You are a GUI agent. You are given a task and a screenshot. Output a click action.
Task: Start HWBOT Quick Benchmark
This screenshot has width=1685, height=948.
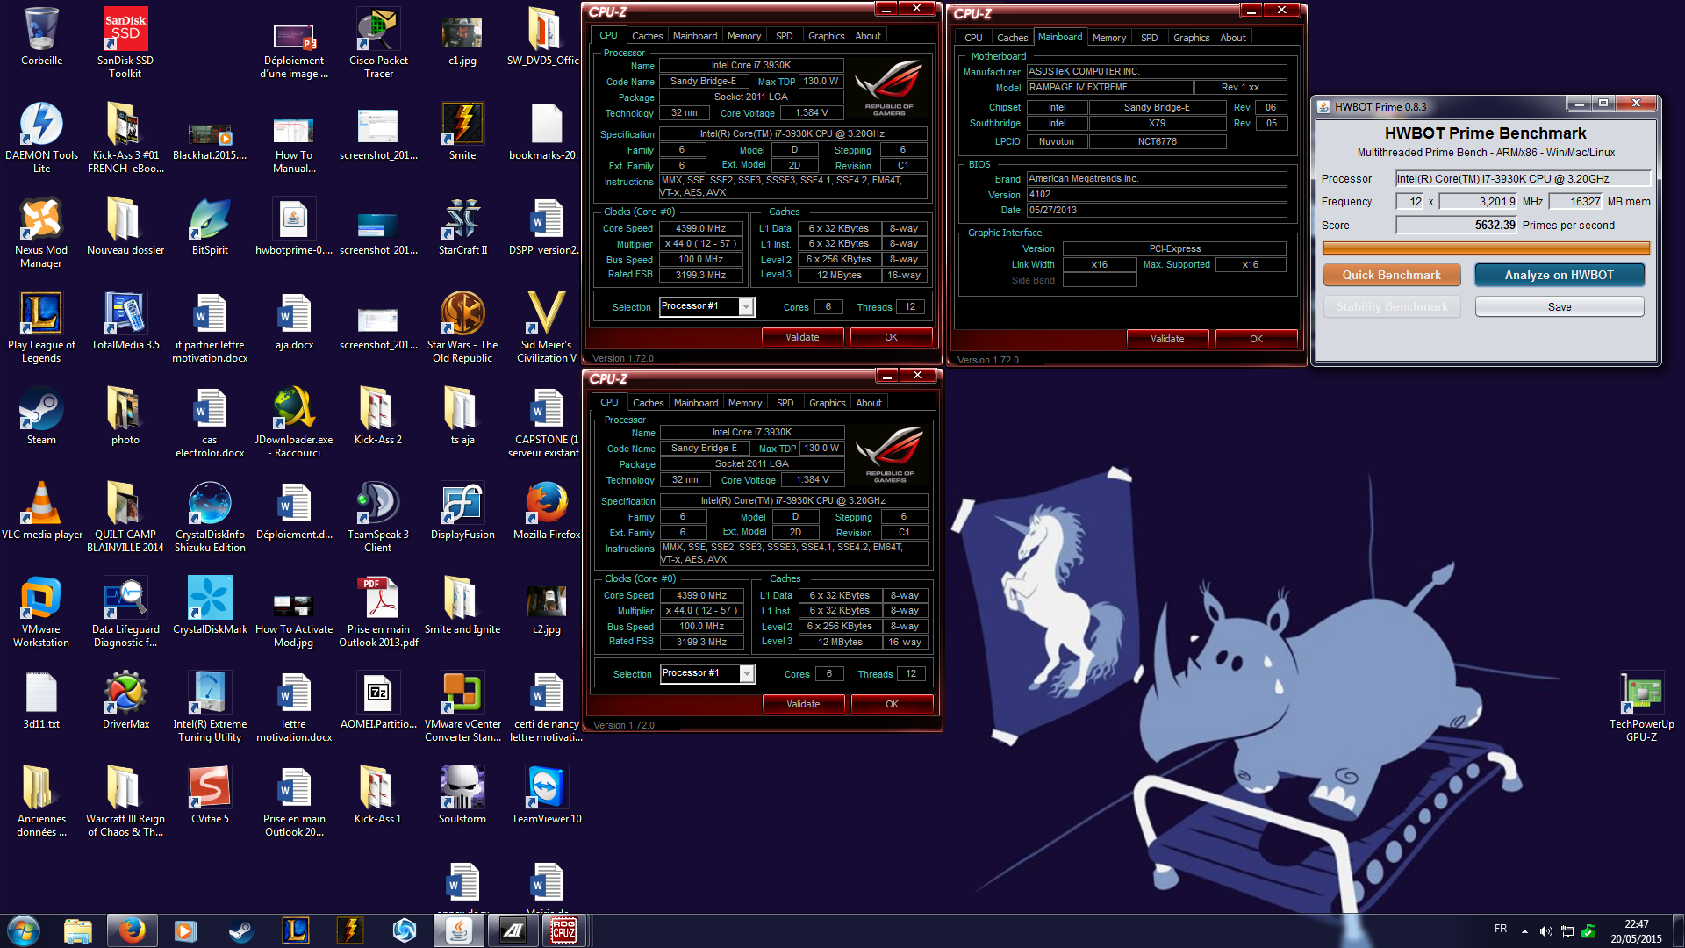1392,275
